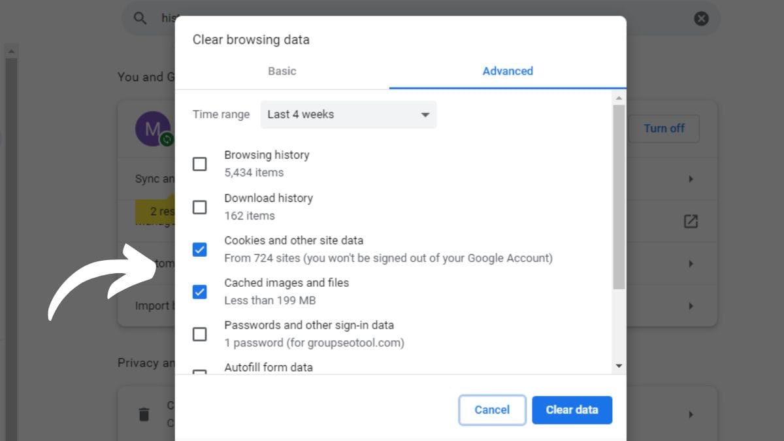Enable the Browsing history checkbox
The width and height of the screenshot is (784, 441).
click(200, 164)
